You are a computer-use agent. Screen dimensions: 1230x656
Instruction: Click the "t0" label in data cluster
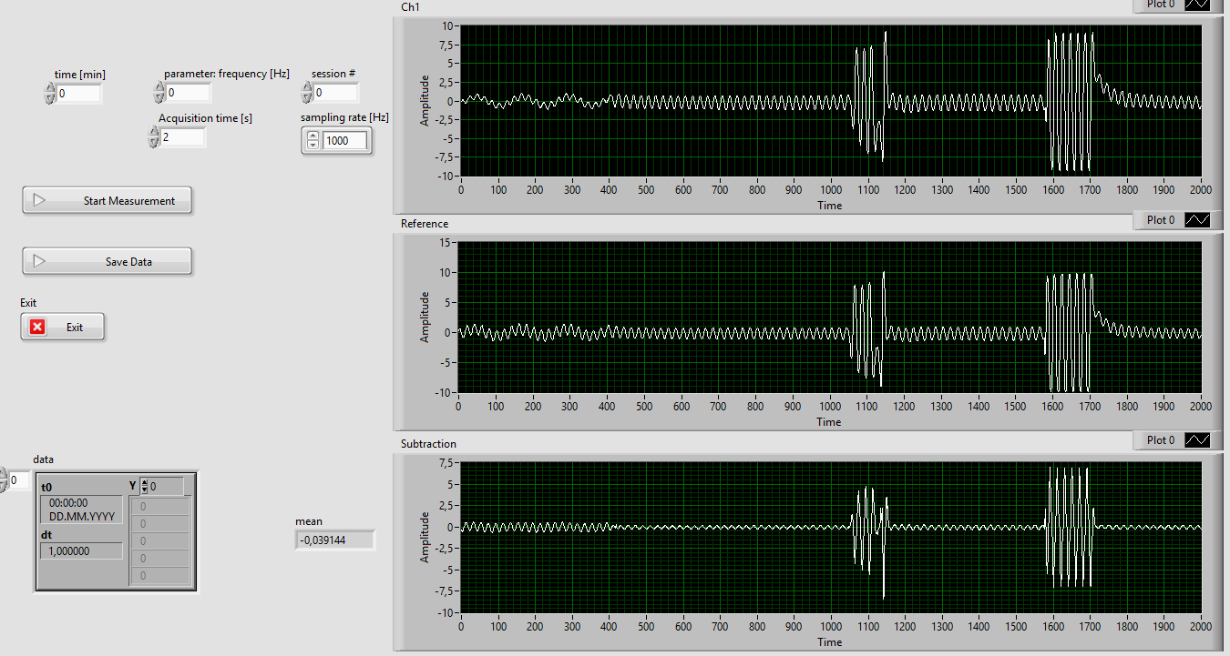47,487
